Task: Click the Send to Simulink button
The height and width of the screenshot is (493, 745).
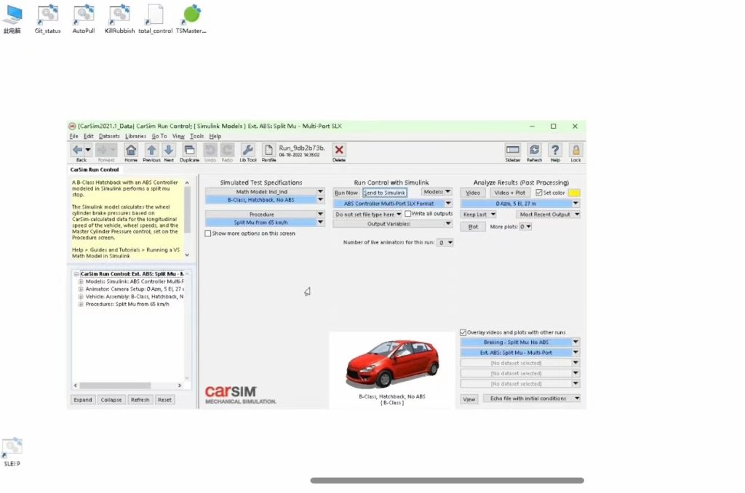Action: (x=385, y=192)
